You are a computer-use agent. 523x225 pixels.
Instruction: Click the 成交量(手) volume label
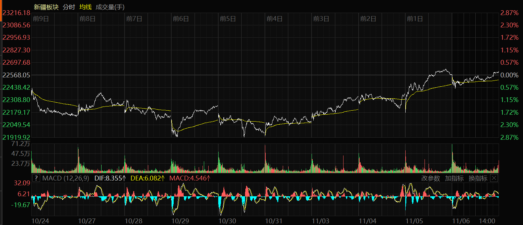[110, 7]
